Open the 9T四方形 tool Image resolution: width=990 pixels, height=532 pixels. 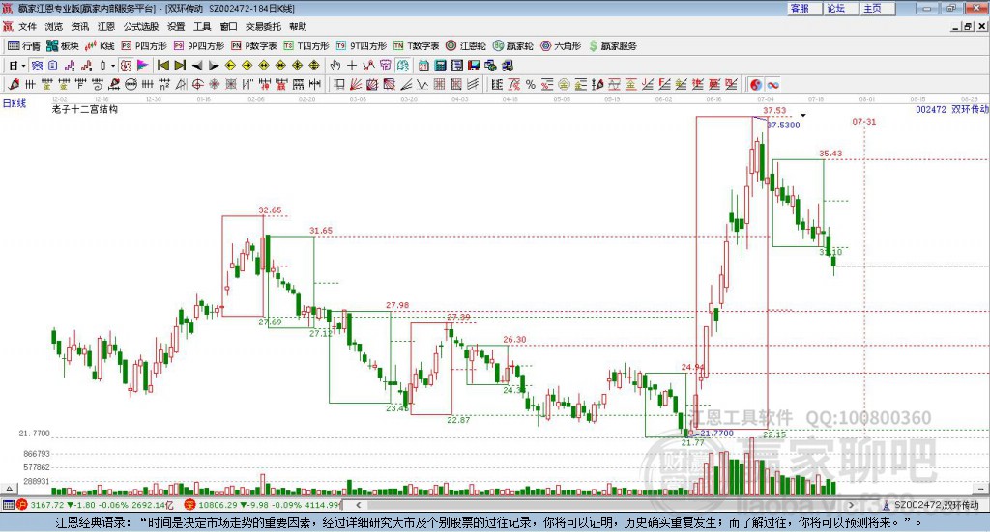[362, 46]
